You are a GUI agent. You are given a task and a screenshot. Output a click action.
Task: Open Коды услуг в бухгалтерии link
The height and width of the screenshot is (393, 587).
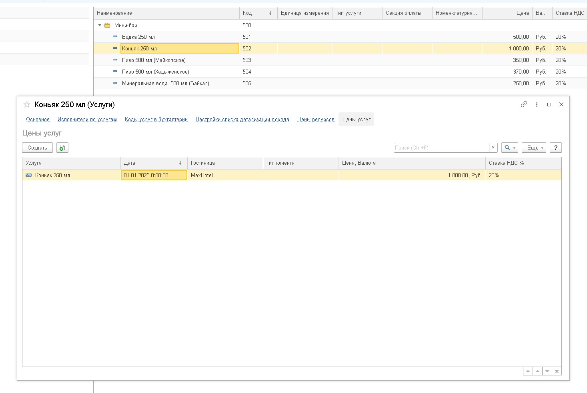point(156,120)
